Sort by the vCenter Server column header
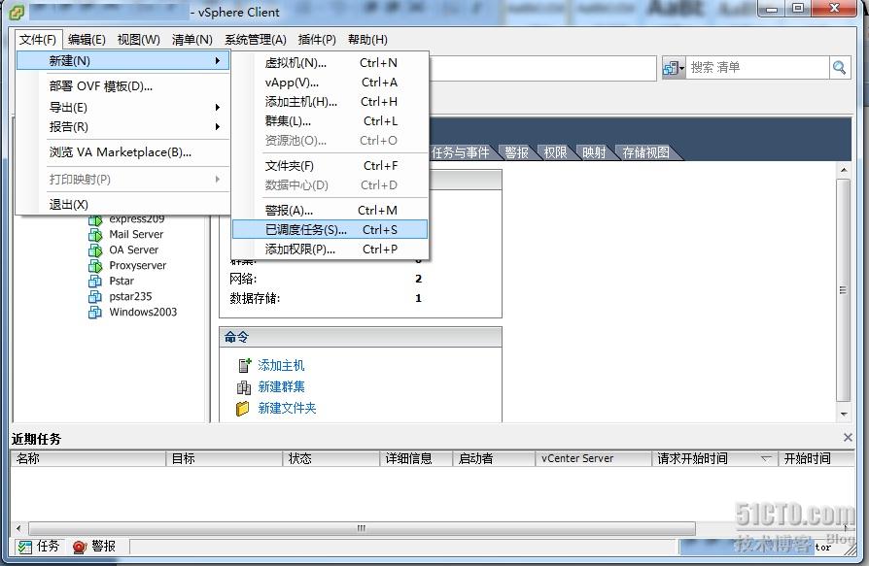 pyautogui.click(x=594, y=458)
